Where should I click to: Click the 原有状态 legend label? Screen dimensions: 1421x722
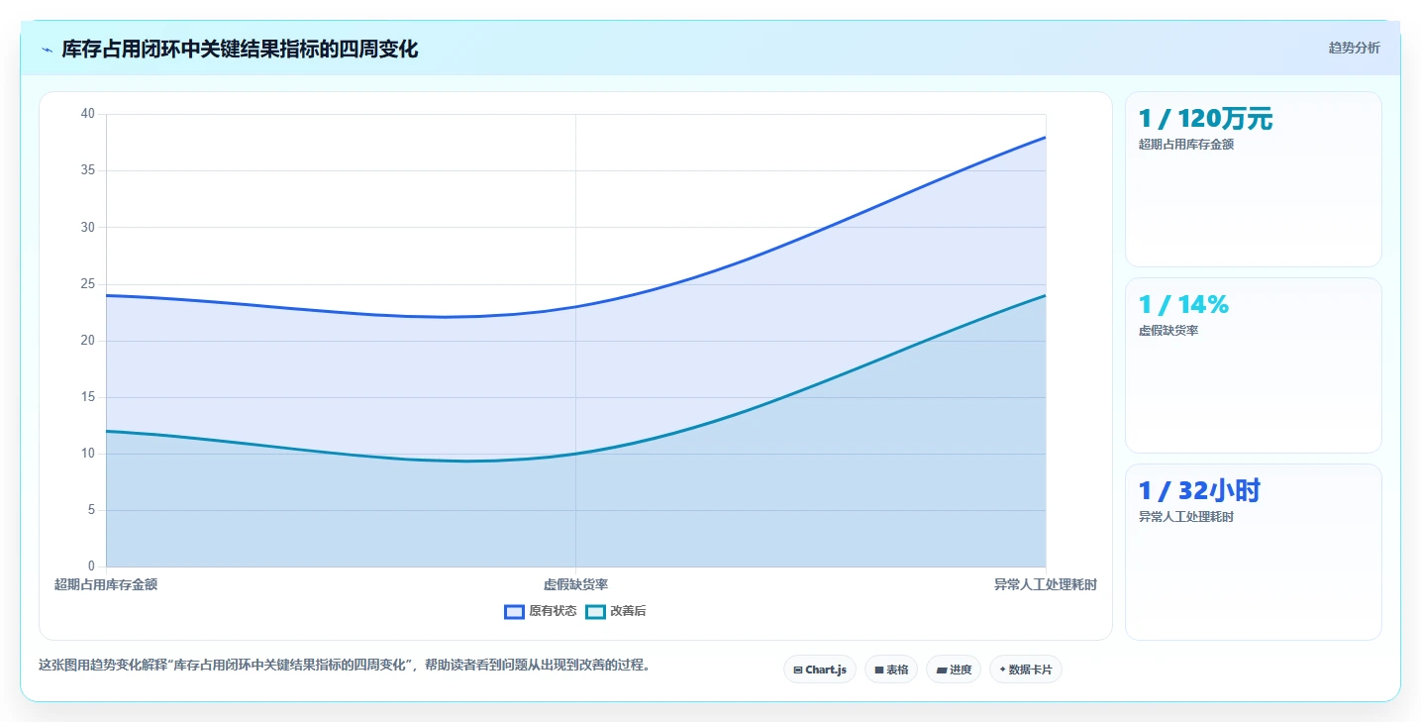[x=553, y=611]
